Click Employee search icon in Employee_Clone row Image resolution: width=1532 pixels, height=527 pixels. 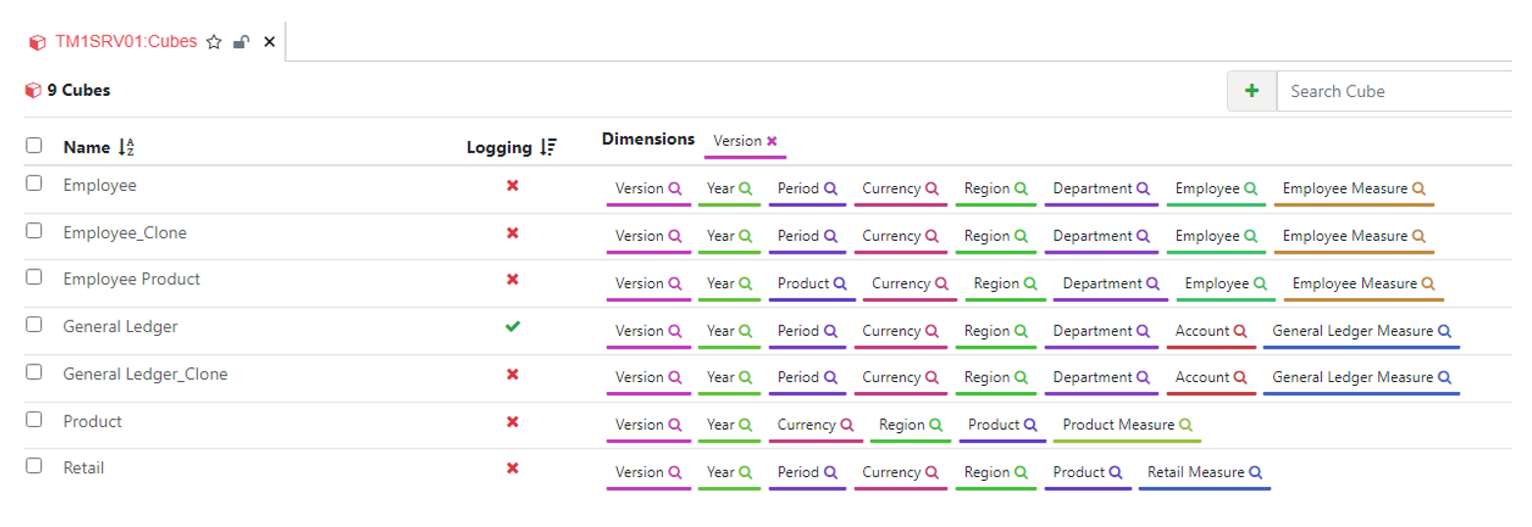1251,236
